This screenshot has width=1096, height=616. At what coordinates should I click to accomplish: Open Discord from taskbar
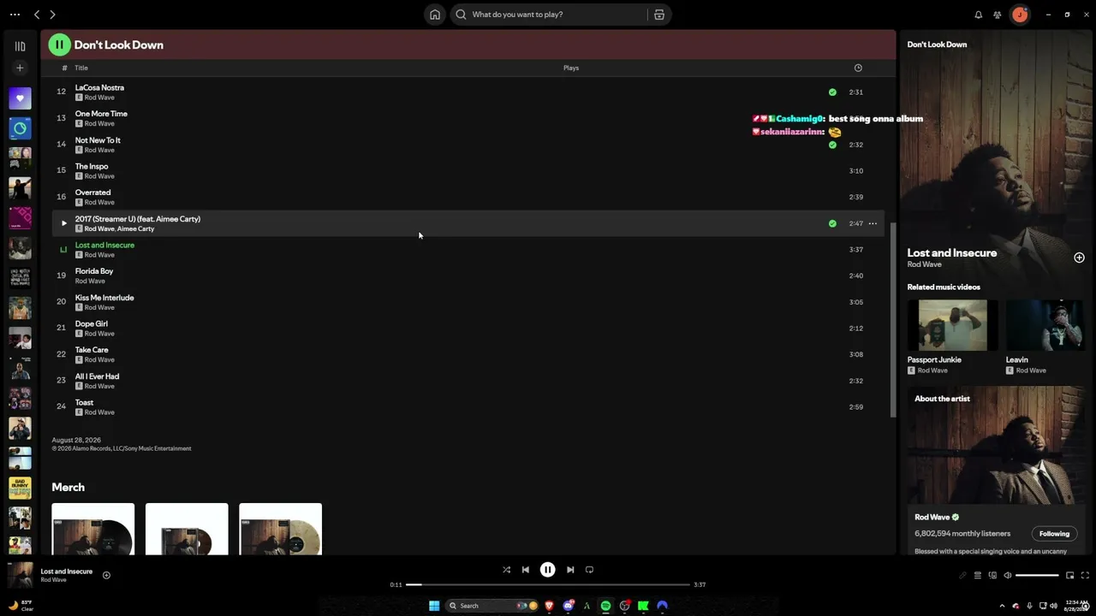tap(568, 606)
